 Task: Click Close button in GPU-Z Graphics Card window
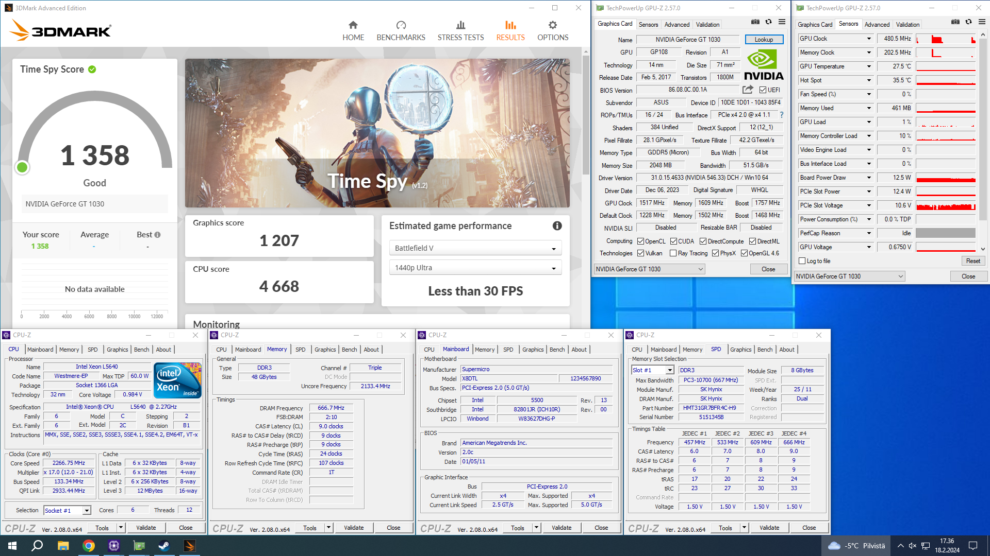tap(768, 269)
